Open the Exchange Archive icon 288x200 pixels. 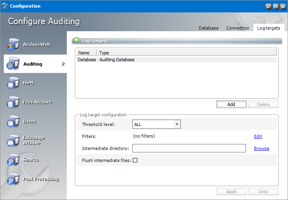pyautogui.click(x=13, y=141)
